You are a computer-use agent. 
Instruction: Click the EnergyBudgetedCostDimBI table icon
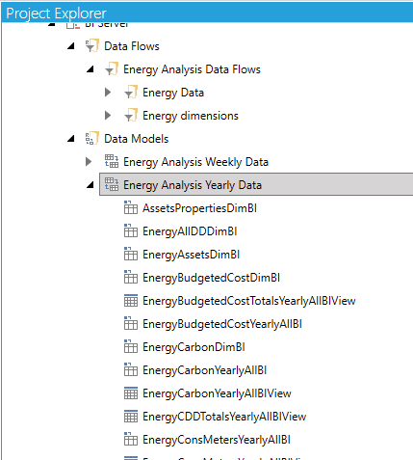[131, 277]
